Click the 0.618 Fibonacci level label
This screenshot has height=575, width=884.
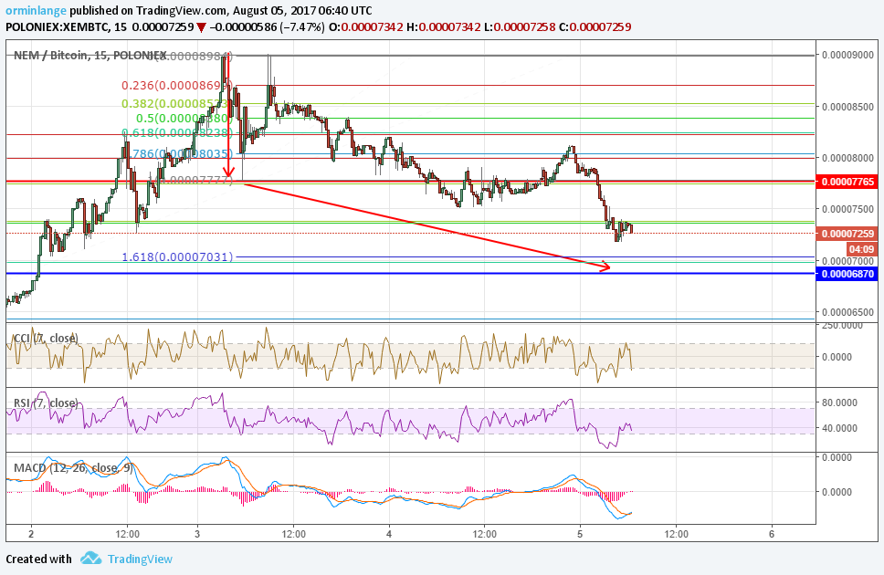click(x=177, y=132)
